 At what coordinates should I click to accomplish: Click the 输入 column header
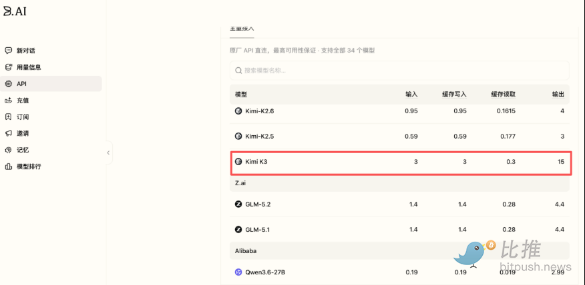tap(411, 95)
